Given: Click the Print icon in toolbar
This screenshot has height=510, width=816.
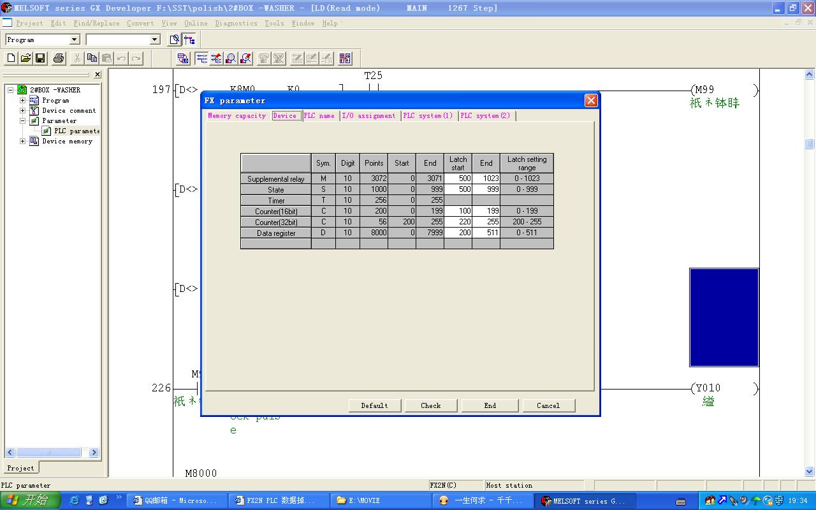Looking at the screenshot, I should (59, 59).
